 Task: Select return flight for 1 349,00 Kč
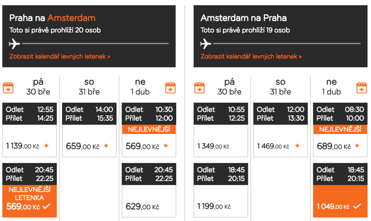coord(221,141)
